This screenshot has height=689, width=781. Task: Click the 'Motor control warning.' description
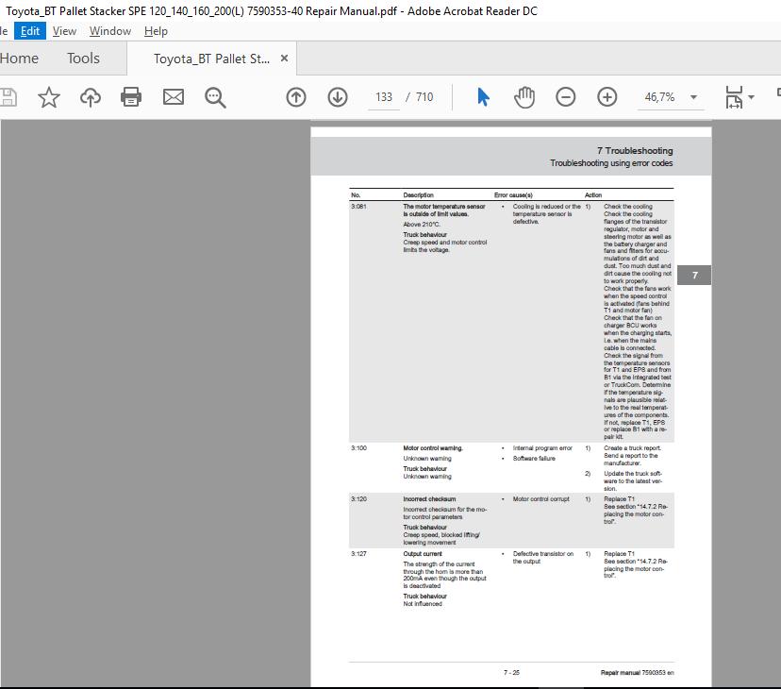click(433, 448)
